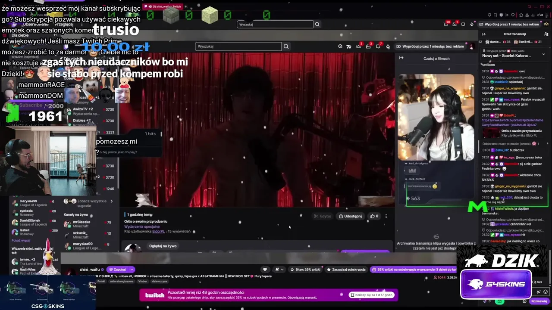Open the outer bits diamond icon
552x310 pixels.
coord(472,25)
